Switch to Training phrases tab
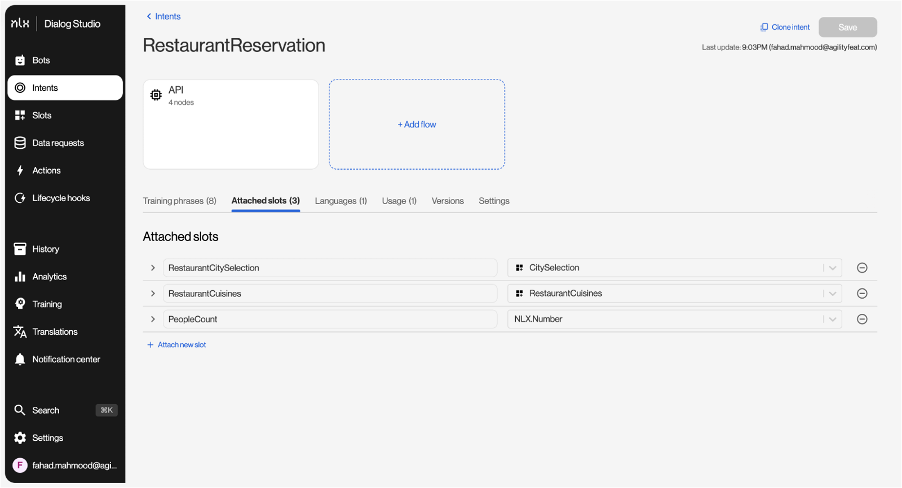 (x=179, y=201)
